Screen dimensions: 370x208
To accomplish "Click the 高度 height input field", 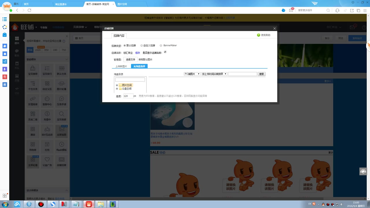I will pyautogui.click(x=128, y=96).
